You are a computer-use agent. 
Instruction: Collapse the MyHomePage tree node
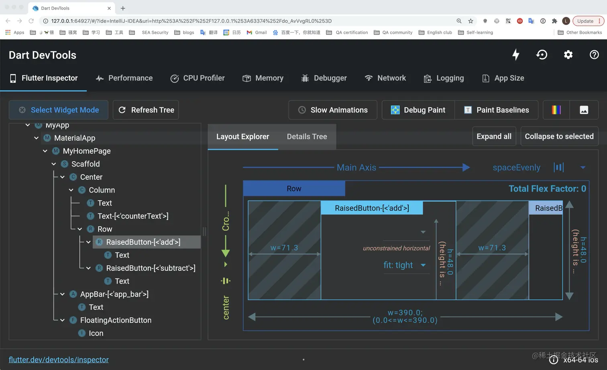click(x=45, y=151)
